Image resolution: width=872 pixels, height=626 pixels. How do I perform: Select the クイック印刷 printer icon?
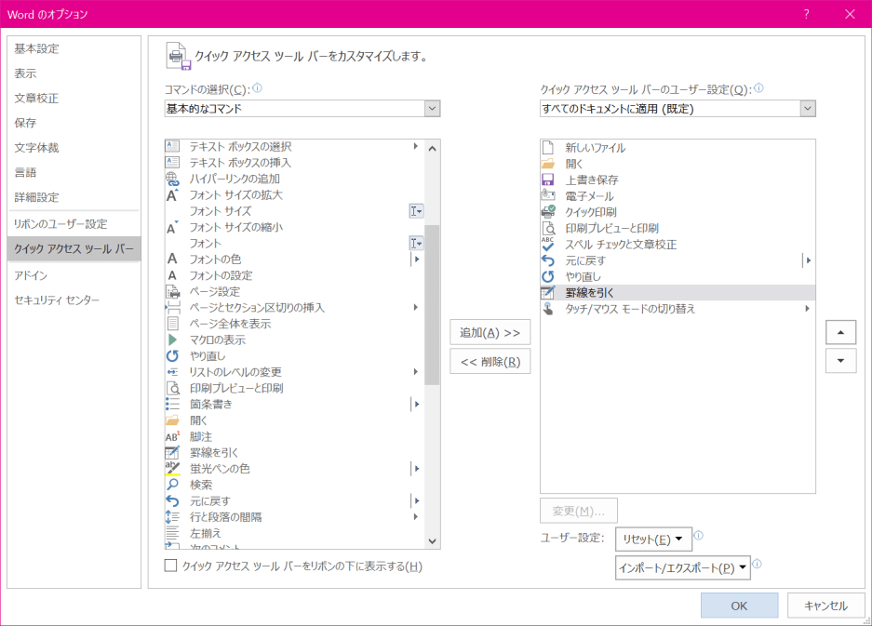548,212
